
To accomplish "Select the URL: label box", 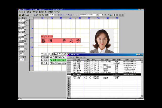I will coord(45,63).
